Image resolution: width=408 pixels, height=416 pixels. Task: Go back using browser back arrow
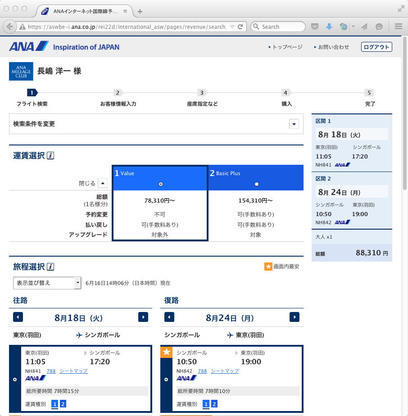click(x=9, y=27)
